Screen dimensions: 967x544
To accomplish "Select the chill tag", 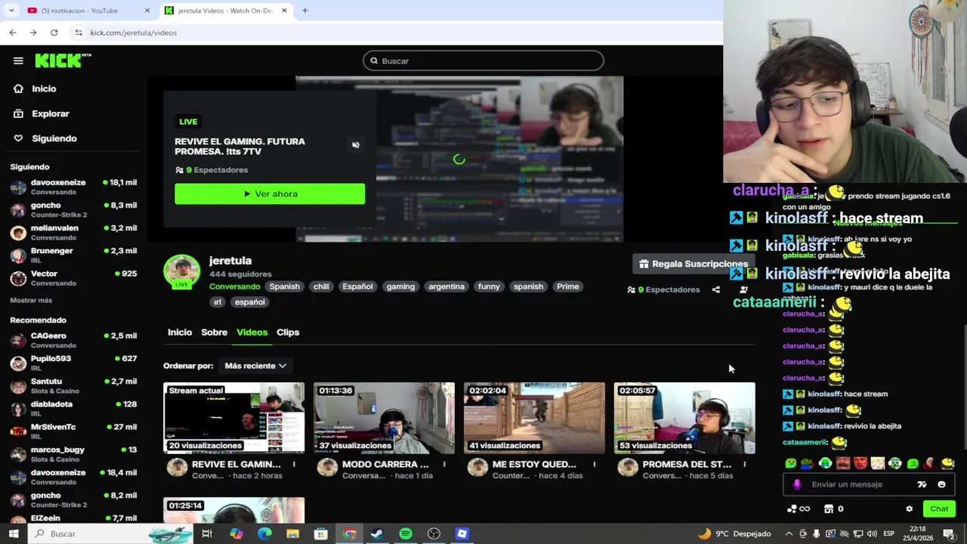I will [x=321, y=286].
